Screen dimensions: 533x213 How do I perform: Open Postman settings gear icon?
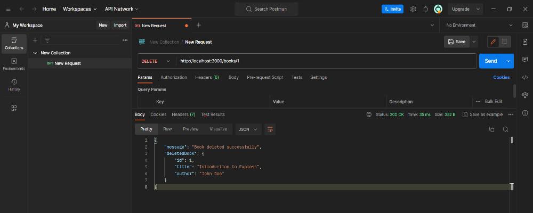point(413,9)
